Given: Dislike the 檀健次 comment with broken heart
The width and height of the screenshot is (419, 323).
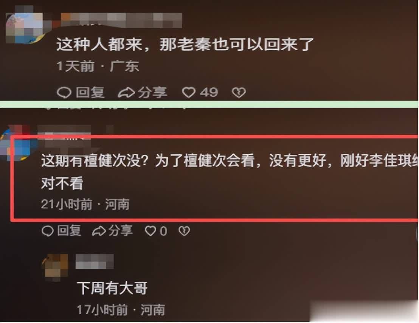Looking at the screenshot, I should coord(184,231).
